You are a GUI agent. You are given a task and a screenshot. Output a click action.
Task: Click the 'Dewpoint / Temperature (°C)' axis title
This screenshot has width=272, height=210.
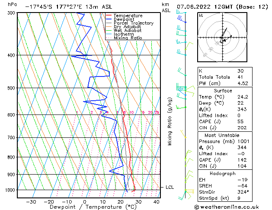tap(93, 207)
